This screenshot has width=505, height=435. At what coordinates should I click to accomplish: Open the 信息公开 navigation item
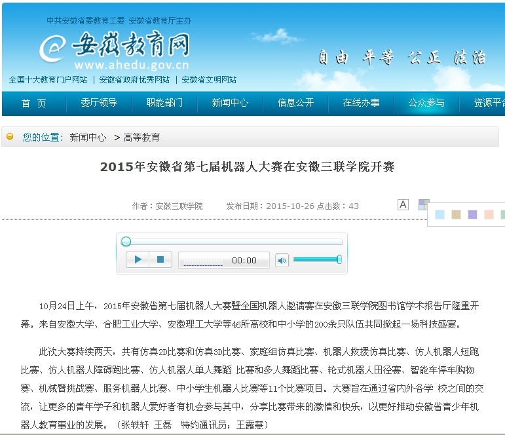(x=295, y=103)
